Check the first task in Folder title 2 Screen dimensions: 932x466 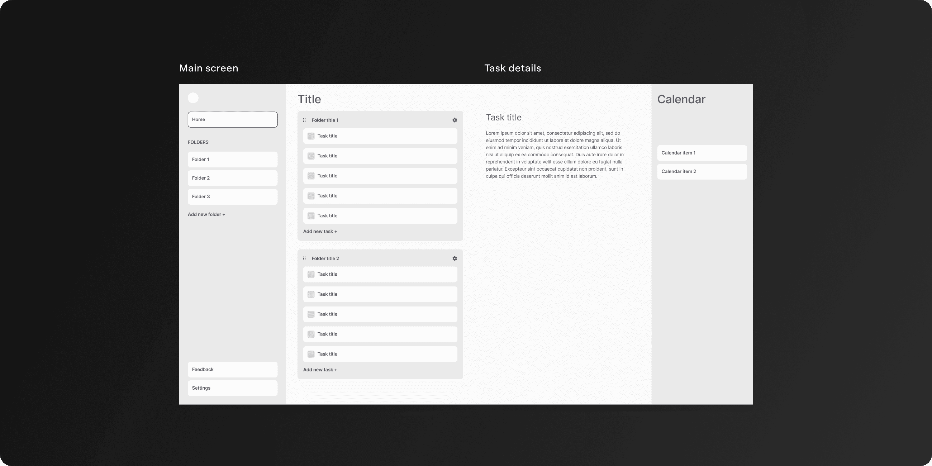[x=311, y=274]
